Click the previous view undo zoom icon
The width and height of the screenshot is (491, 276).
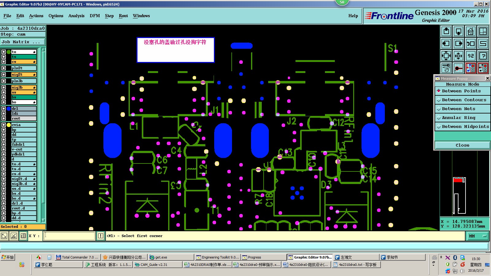click(471, 44)
